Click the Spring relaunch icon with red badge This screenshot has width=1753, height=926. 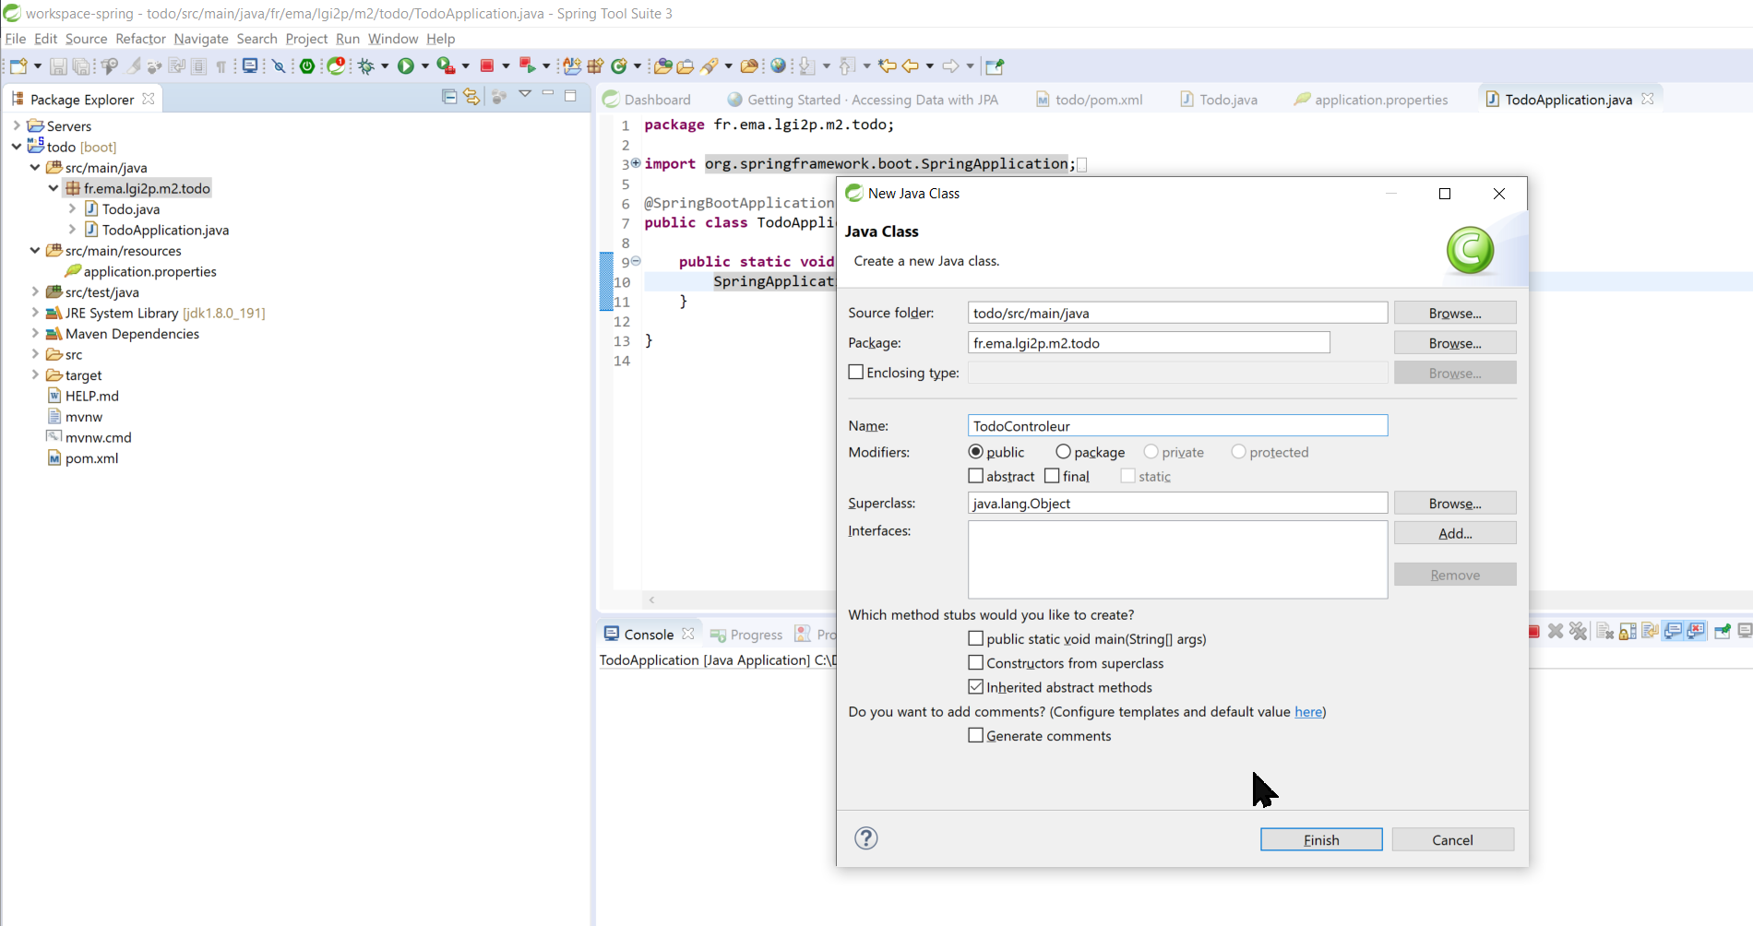[337, 66]
